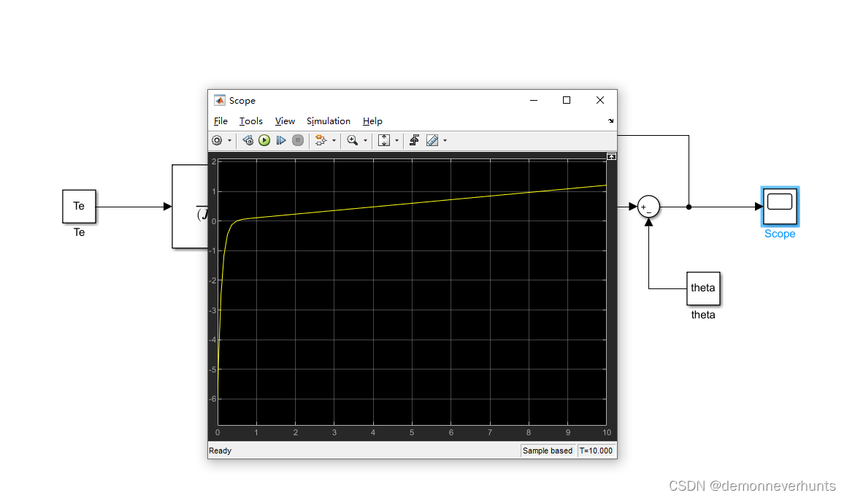
Task: Select the Zoom magnifier tool
Action: click(352, 140)
